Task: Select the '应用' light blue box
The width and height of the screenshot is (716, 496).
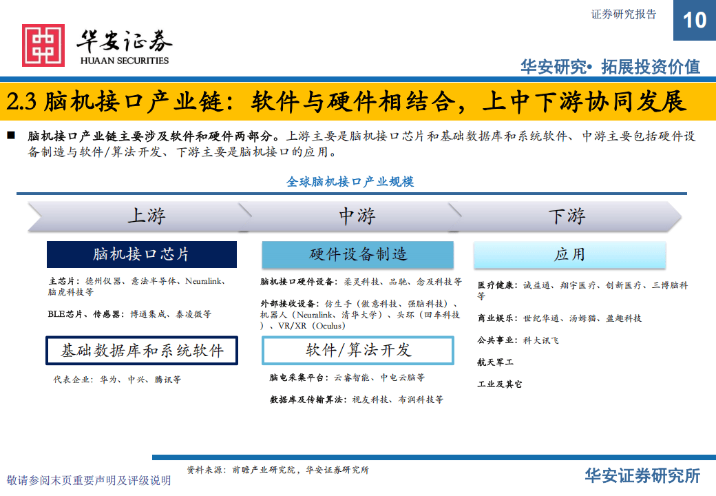Action: [569, 254]
